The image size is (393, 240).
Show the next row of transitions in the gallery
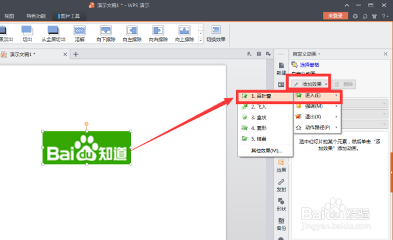[200, 33]
